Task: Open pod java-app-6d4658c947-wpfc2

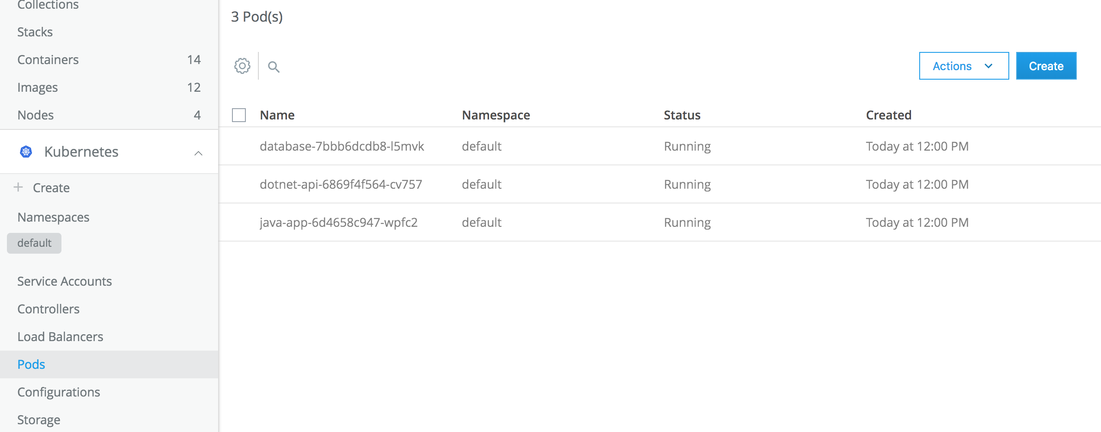Action: [x=339, y=222]
